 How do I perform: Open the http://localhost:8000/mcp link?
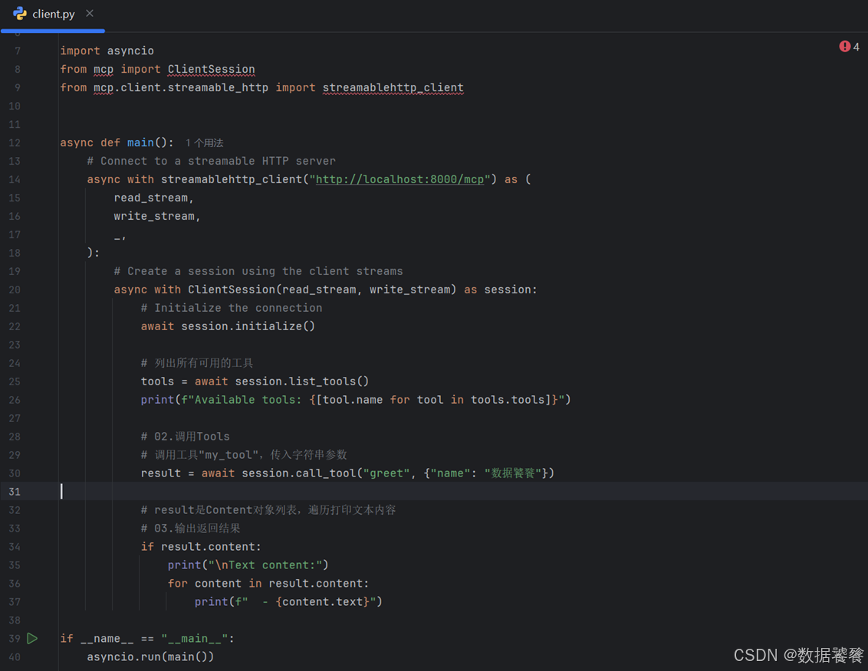[399, 179]
